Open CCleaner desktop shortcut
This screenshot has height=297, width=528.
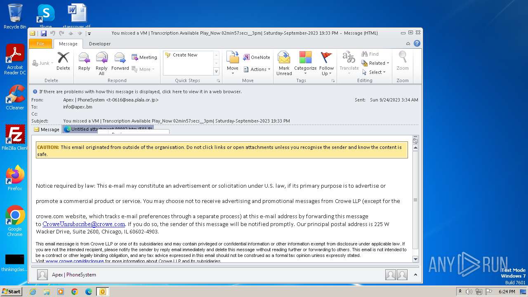tap(15, 97)
